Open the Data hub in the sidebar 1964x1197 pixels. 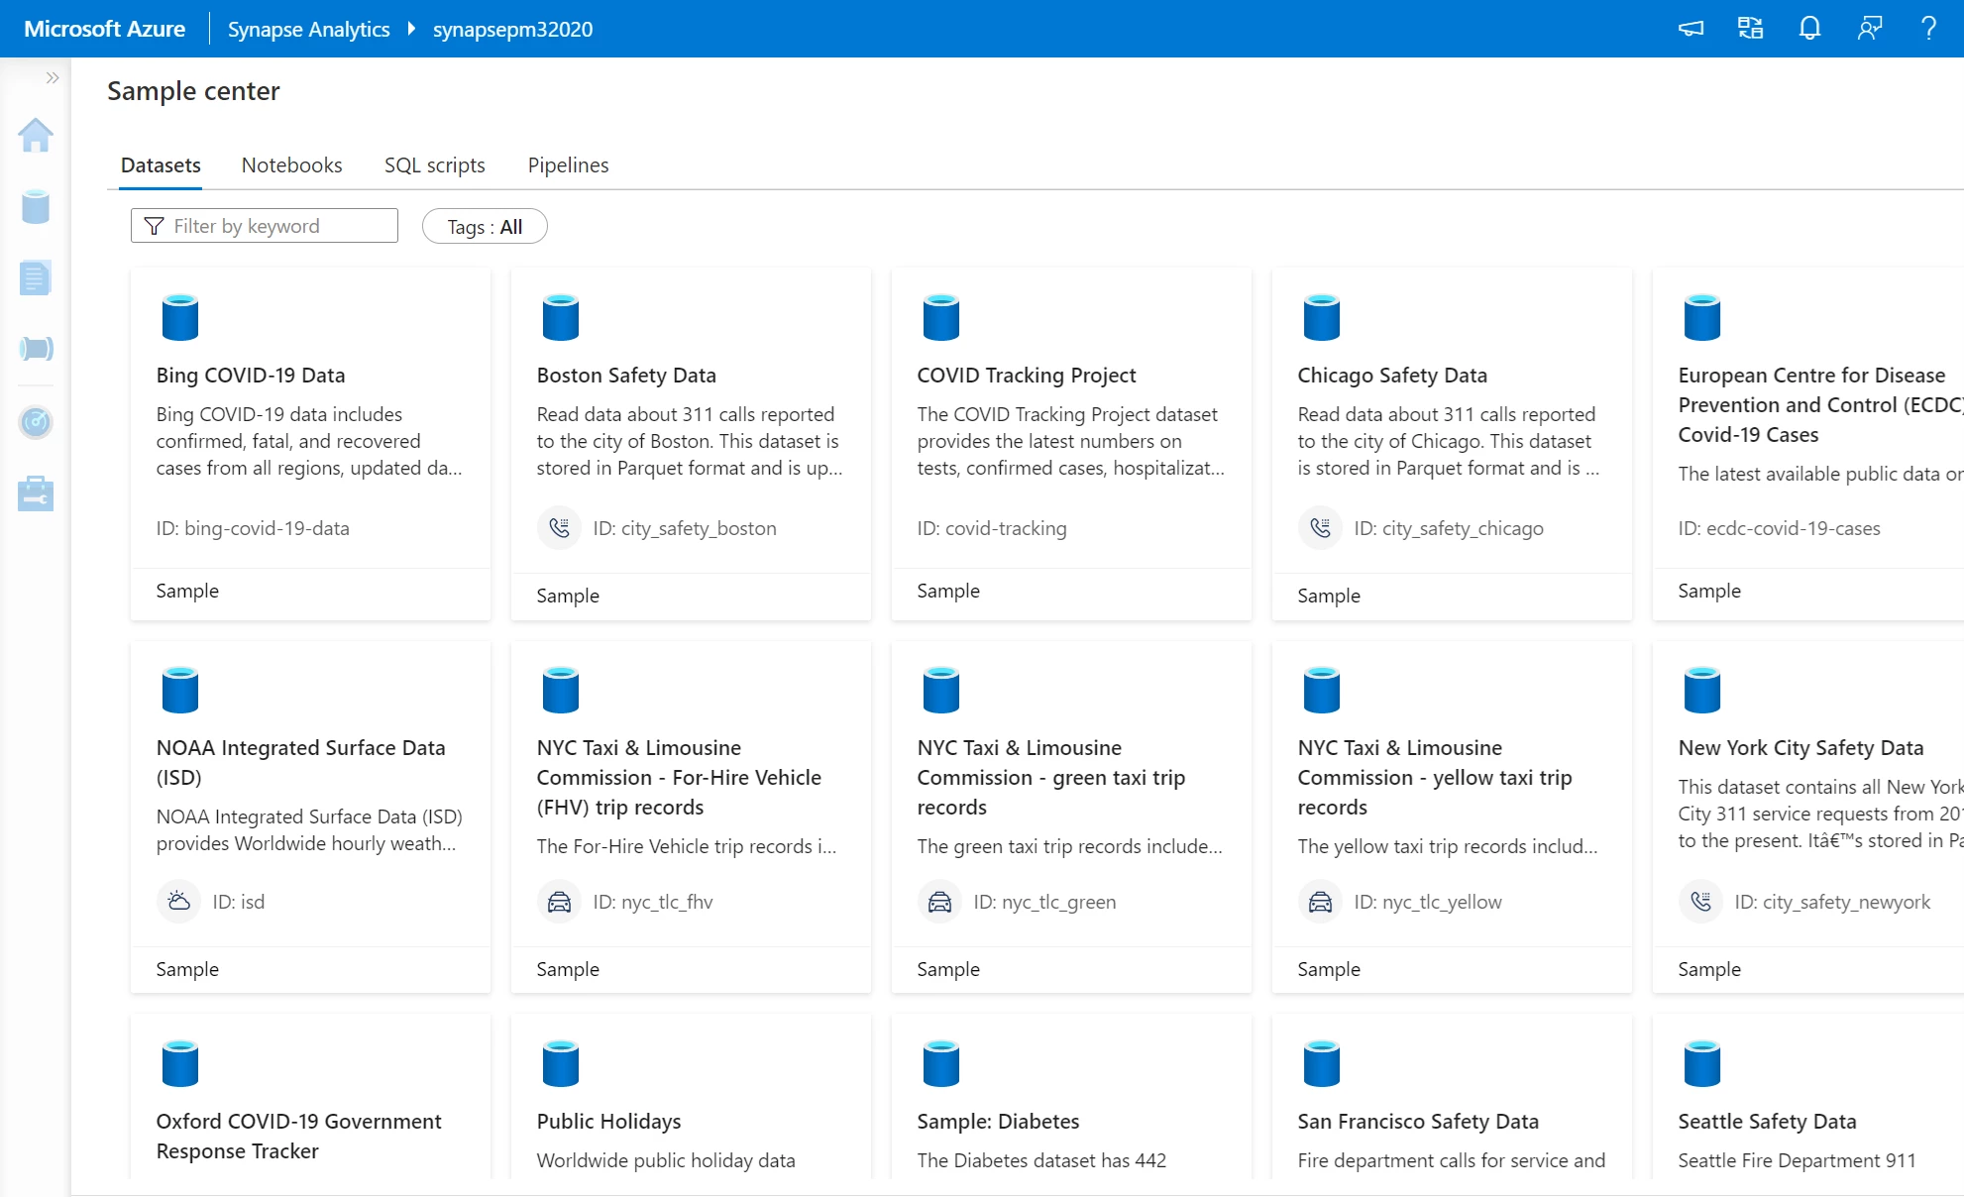[36, 207]
